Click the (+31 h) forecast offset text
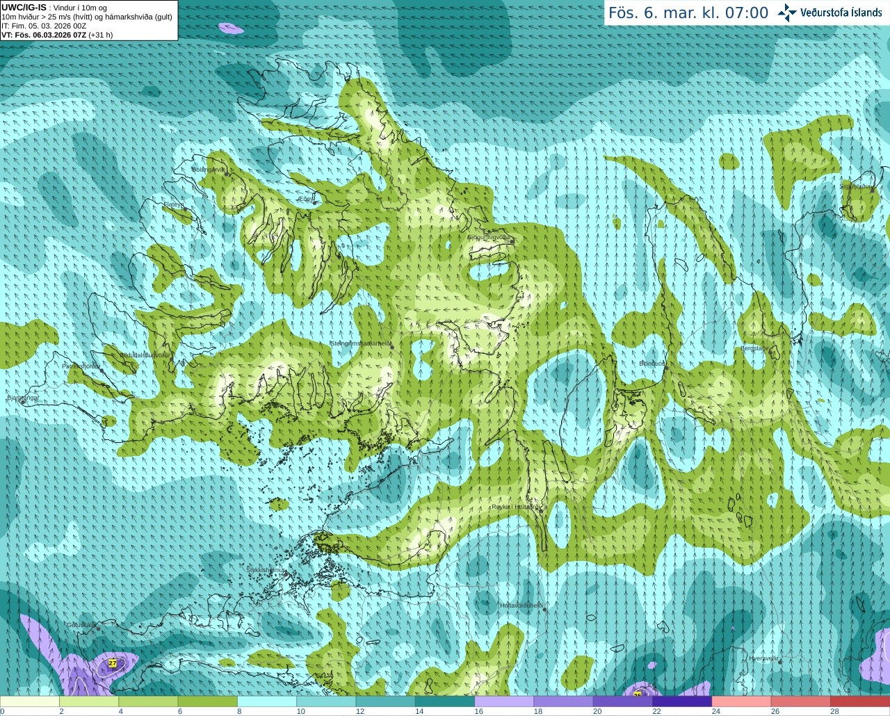Viewport: 890px width, 716px height. [x=101, y=35]
